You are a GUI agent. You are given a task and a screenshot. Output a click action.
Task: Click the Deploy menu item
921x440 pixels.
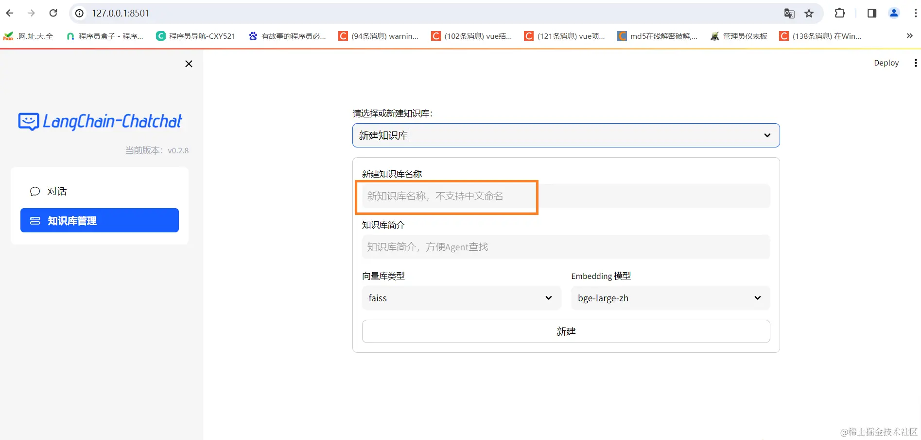pos(886,63)
